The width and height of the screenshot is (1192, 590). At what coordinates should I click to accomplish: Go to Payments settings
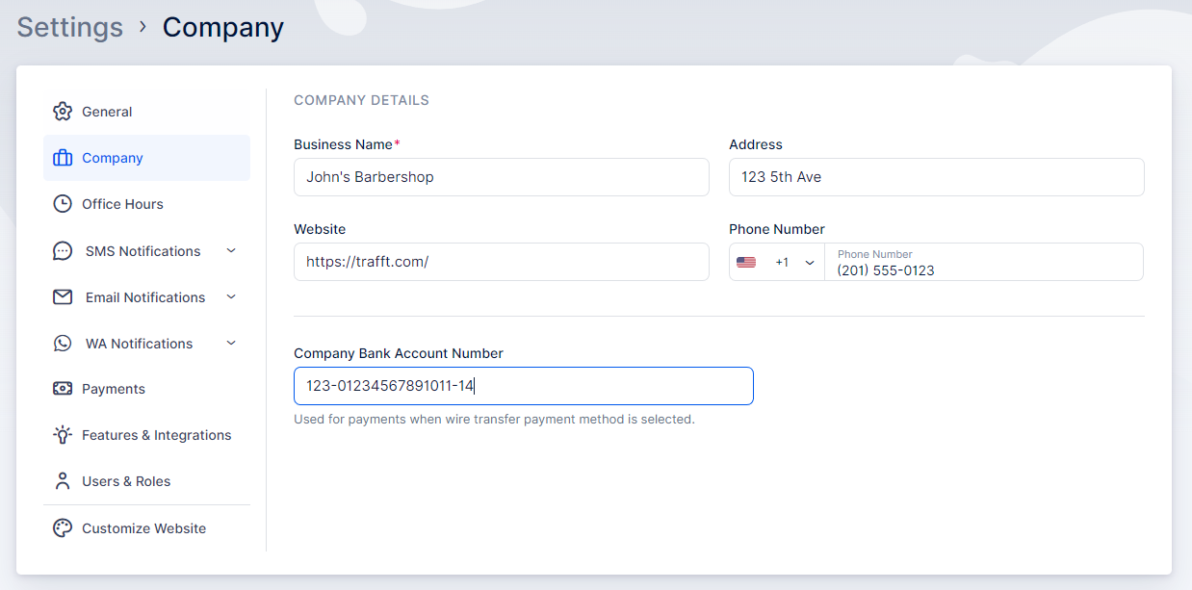click(x=146, y=389)
